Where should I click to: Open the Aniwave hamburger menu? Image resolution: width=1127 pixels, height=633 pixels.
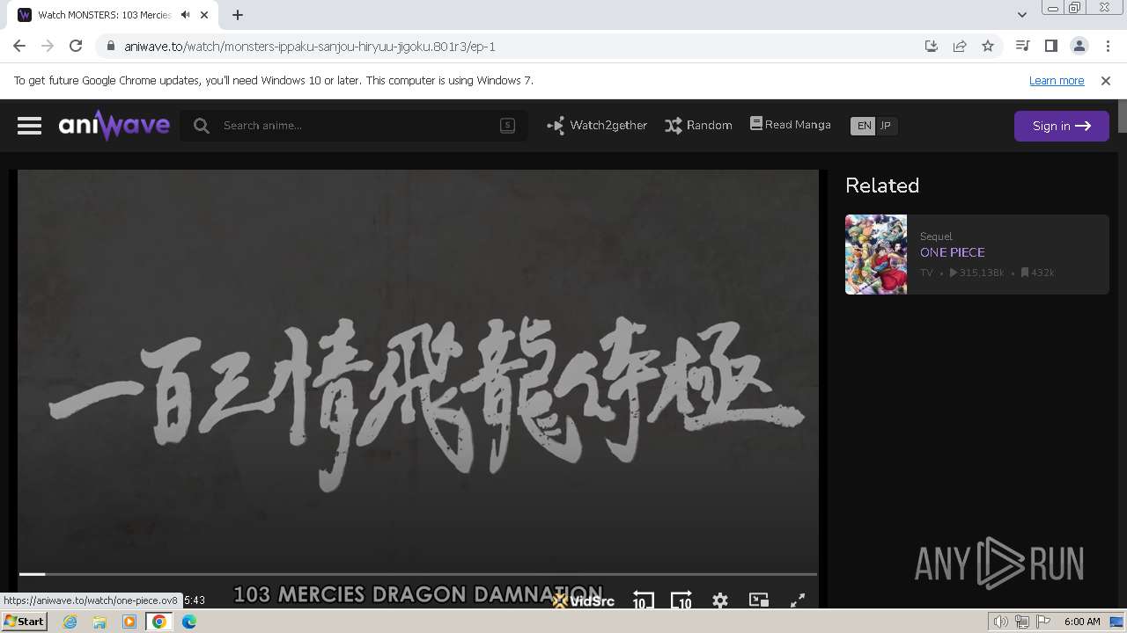(29, 126)
